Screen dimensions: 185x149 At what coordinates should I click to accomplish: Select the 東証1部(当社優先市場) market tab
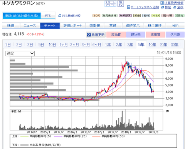pos(22,16)
